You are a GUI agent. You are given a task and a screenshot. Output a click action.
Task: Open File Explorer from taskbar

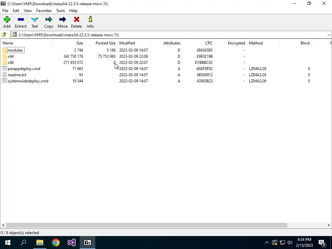[40, 243]
